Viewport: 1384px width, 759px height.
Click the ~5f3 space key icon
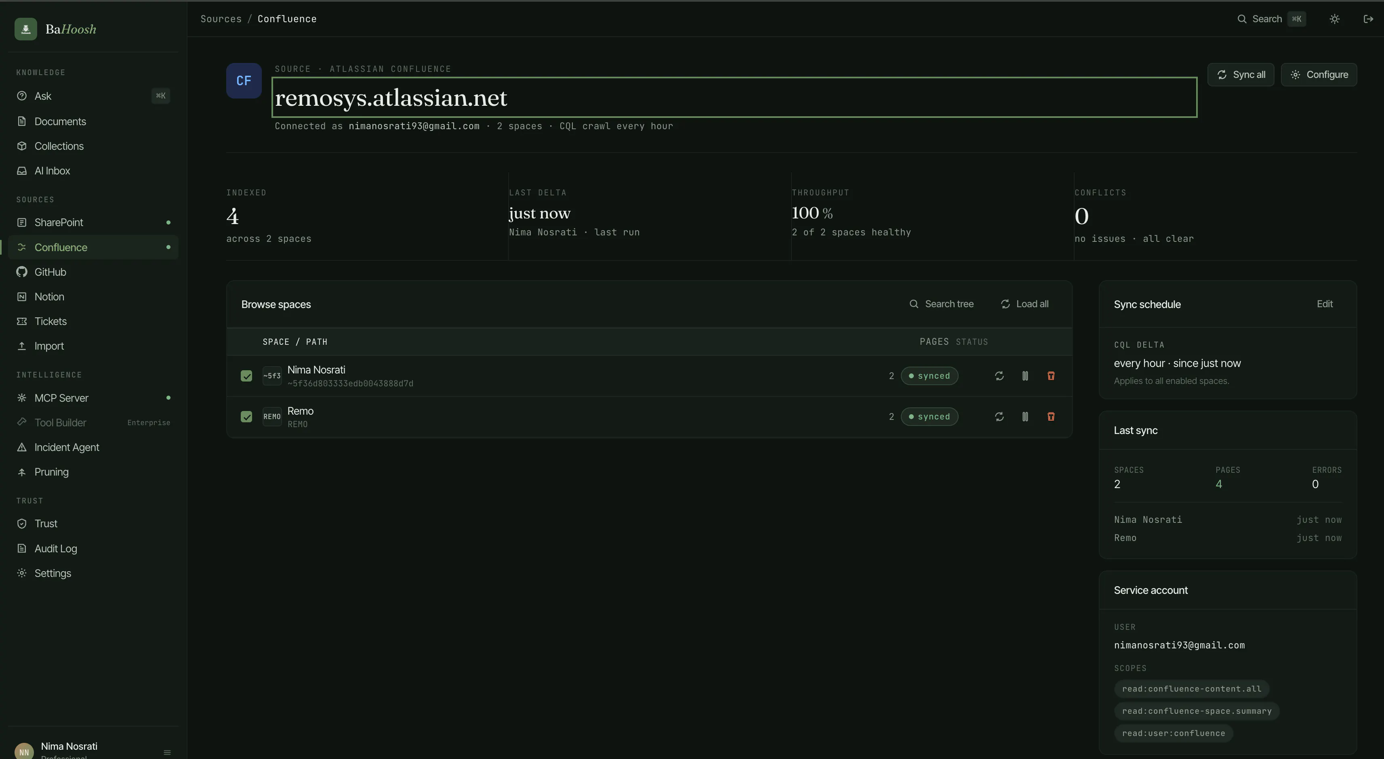(272, 376)
